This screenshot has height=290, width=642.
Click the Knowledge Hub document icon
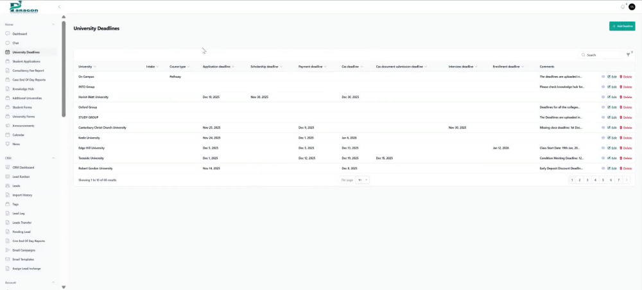pyautogui.click(x=7, y=89)
